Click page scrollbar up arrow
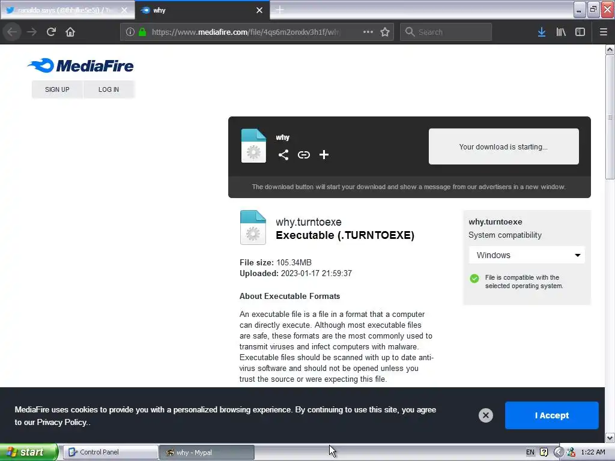The width and height of the screenshot is (615, 461). [x=610, y=49]
